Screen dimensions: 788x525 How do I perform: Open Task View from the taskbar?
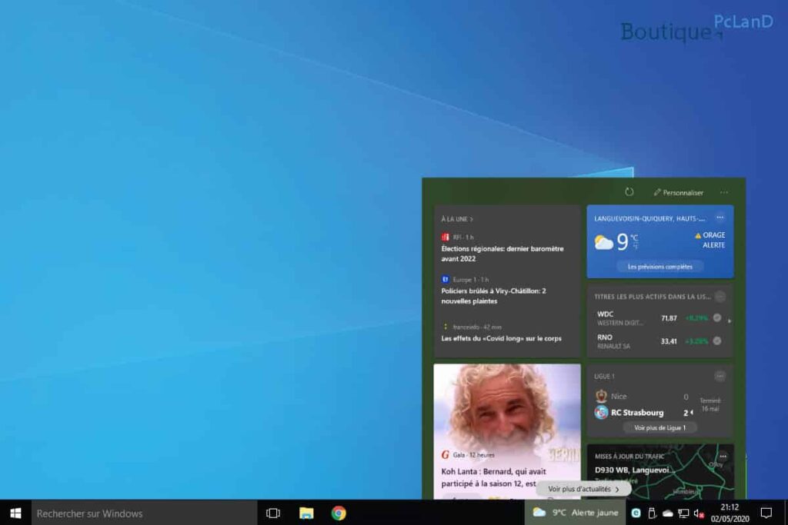click(x=272, y=513)
